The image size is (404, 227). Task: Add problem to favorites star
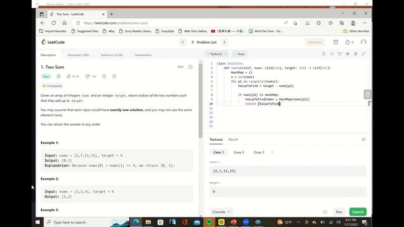point(104,76)
